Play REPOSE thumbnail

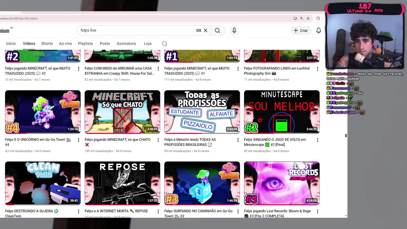122,183
